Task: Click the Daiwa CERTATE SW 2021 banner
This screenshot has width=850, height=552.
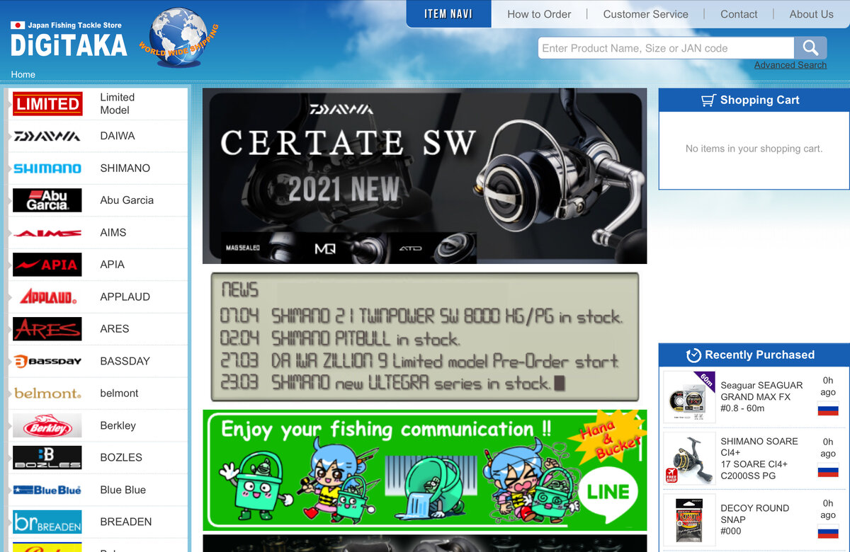Action: (425, 176)
